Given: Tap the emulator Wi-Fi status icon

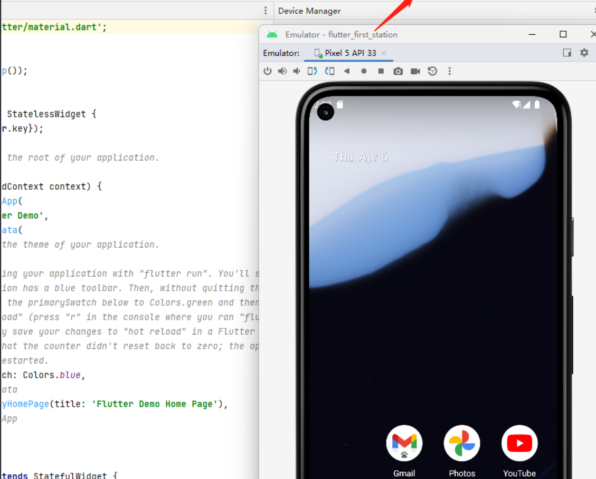Looking at the screenshot, I should pos(517,105).
